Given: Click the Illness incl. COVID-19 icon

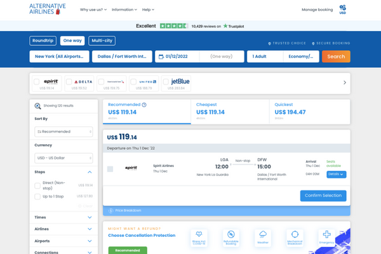Looking at the screenshot, I should (x=199, y=237).
